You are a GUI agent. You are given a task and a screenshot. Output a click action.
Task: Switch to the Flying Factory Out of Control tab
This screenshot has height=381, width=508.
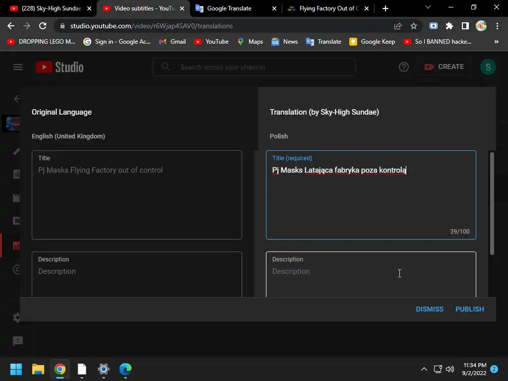tap(327, 8)
